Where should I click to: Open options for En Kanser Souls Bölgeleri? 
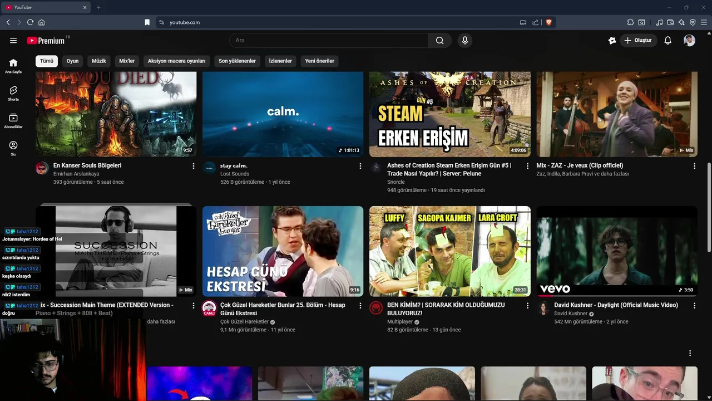click(x=194, y=166)
